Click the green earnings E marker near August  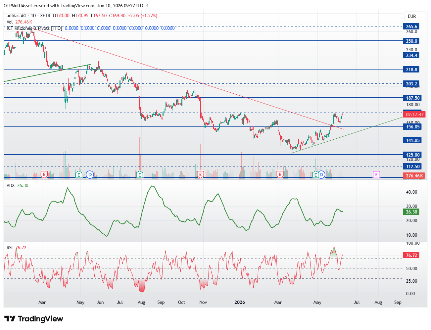click(x=140, y=174)
